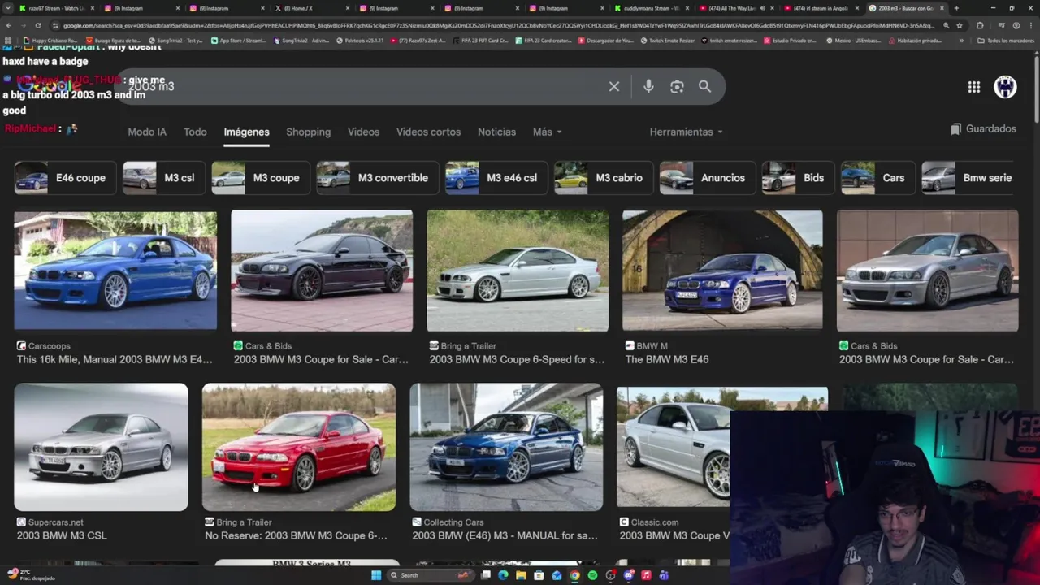Clear the search box with the X icon
The image size is (1040, 585).
point(614,86)
